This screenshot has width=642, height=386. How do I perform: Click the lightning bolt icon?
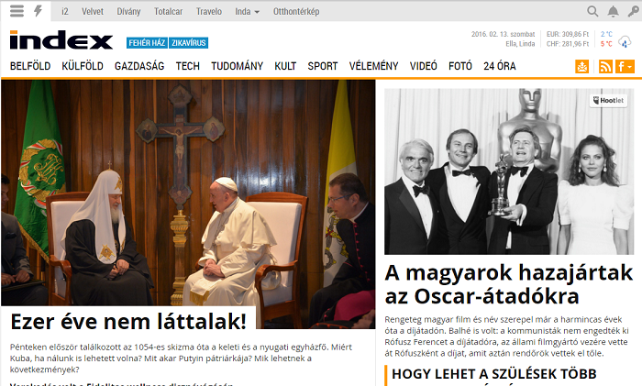[39, 11]
